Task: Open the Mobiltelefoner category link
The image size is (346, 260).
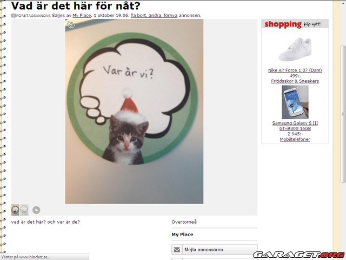Action: [295, 139]
